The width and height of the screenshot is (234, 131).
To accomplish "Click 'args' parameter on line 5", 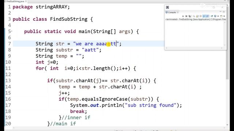I will pyautogui.click(x=124, y=32).
